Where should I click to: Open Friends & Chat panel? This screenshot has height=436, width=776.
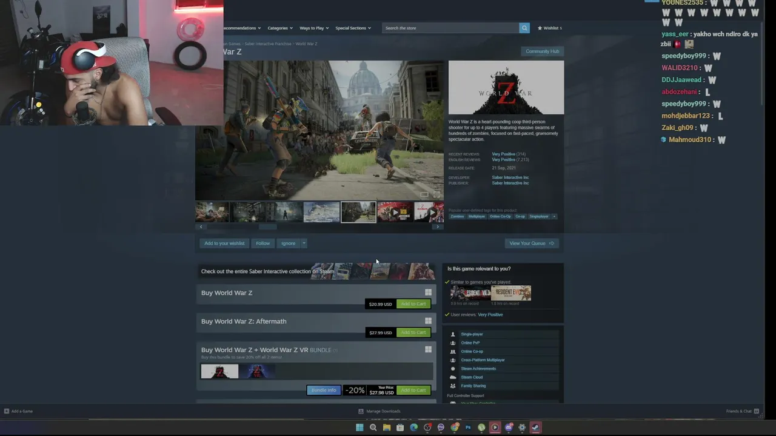742,411
